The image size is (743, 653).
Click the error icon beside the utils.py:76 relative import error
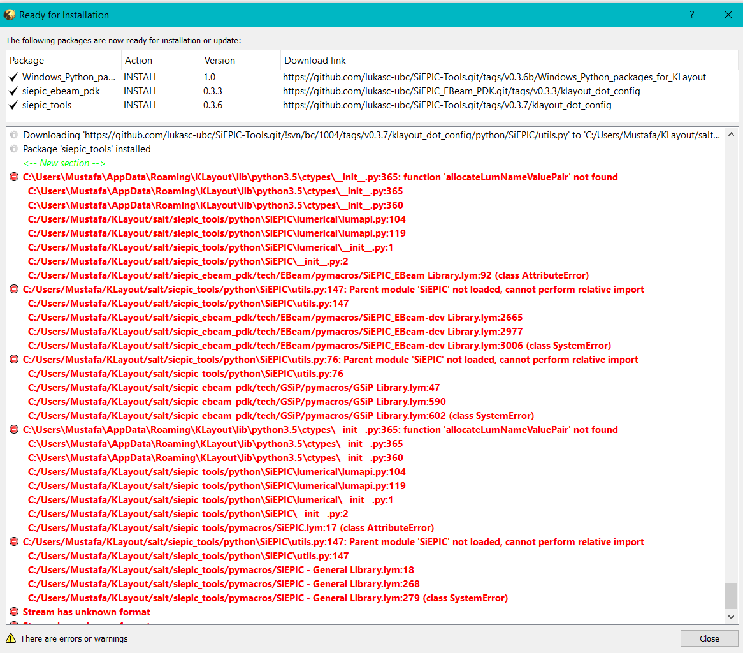(14, 359)
